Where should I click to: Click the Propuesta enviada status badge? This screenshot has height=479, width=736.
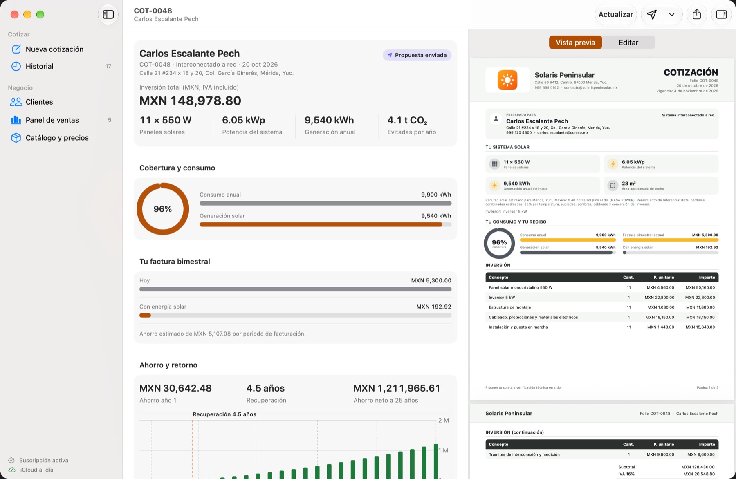417,55
